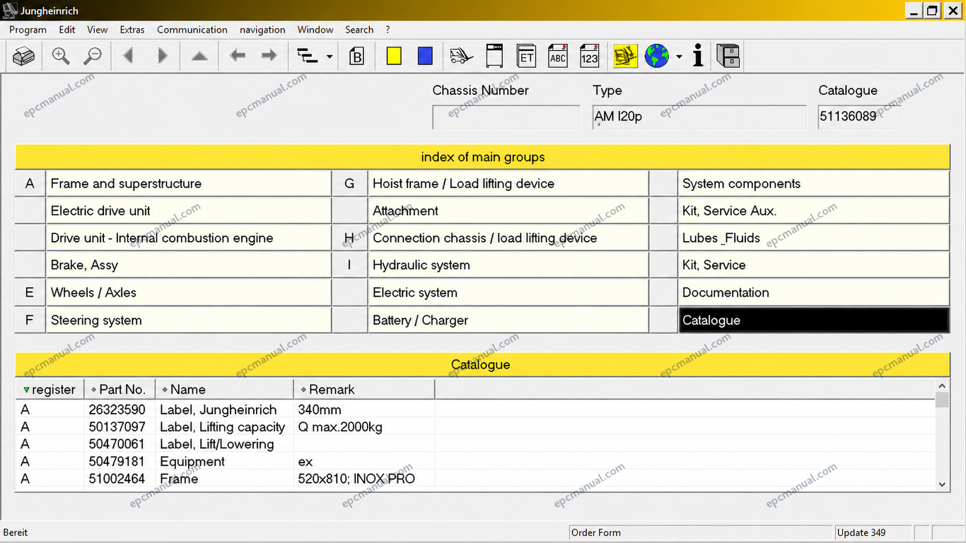This screenshot has height=543, width=966.
Task: Click the Type field showing AM I20p
Action: point(699,117)
